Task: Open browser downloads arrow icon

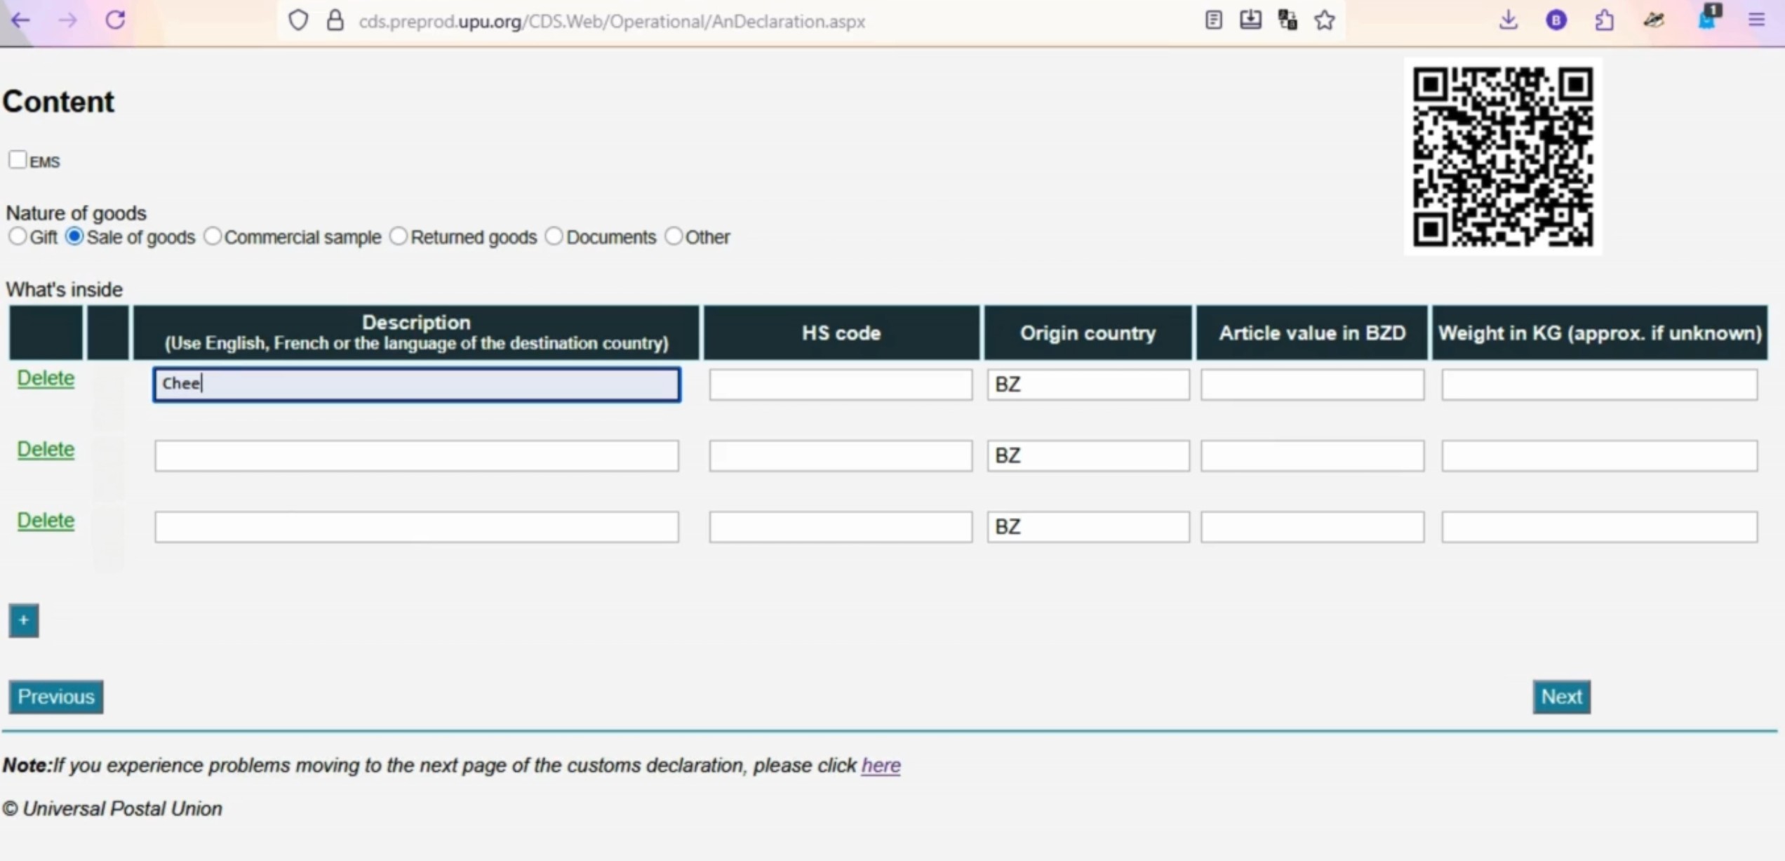Action: coord(1508,21)
